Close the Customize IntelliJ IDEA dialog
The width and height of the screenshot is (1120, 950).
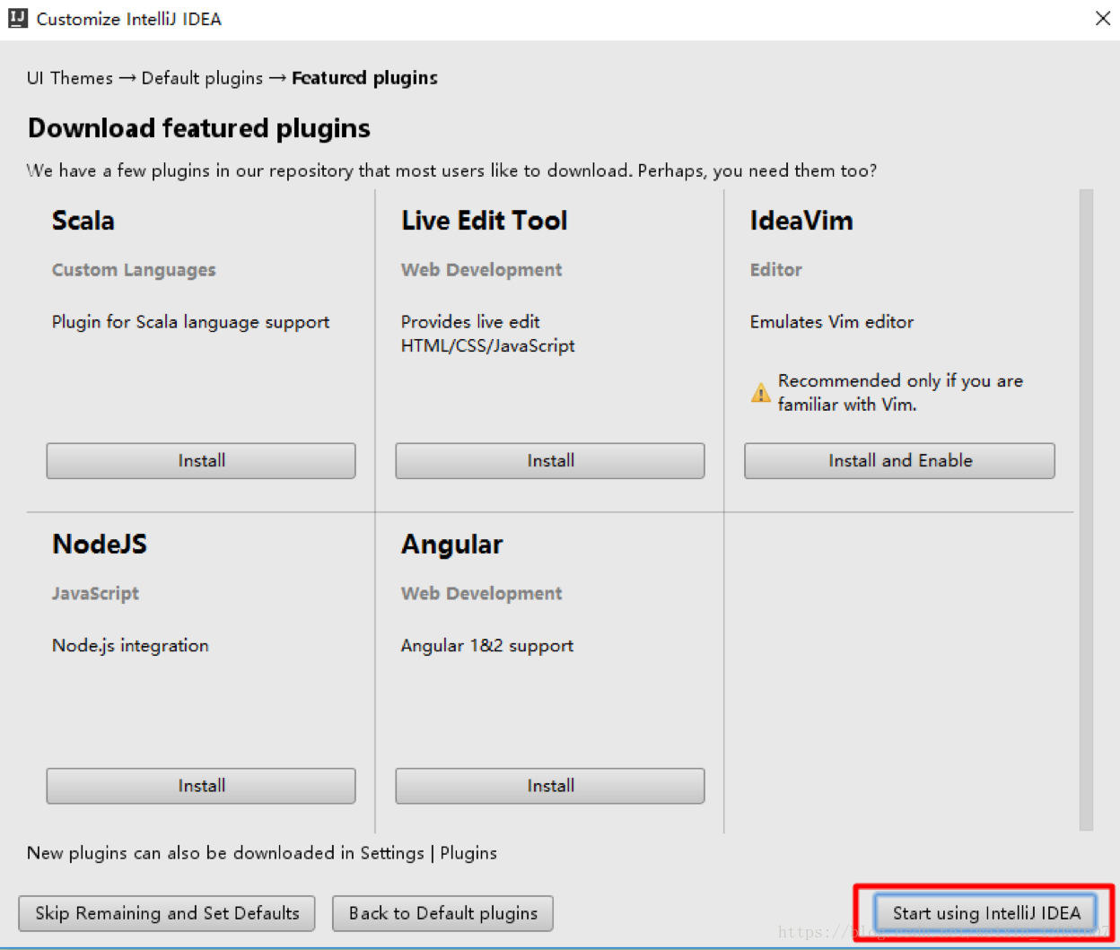[1103, 19]
